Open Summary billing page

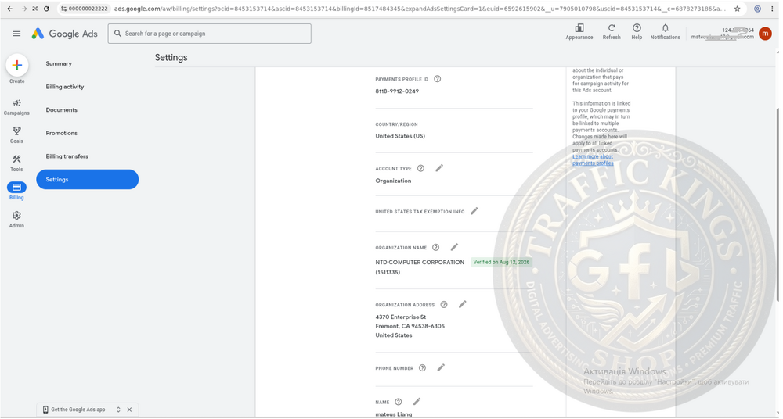pyautogui.click(x=59, y=64)
